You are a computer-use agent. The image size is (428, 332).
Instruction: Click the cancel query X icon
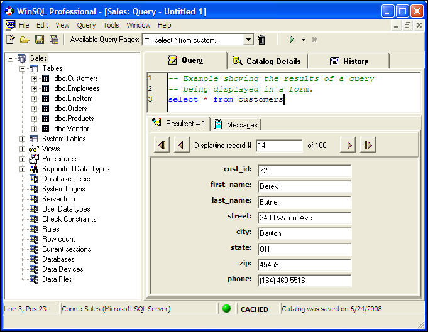point(314,40)
